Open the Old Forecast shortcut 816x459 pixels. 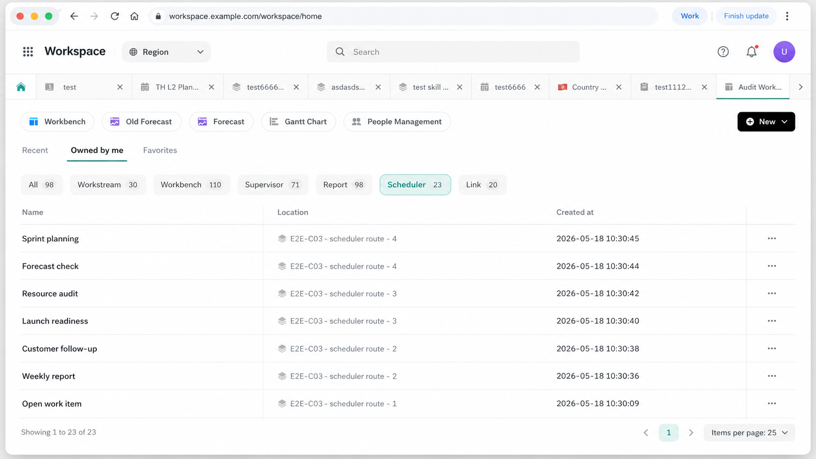click(142, 121)
